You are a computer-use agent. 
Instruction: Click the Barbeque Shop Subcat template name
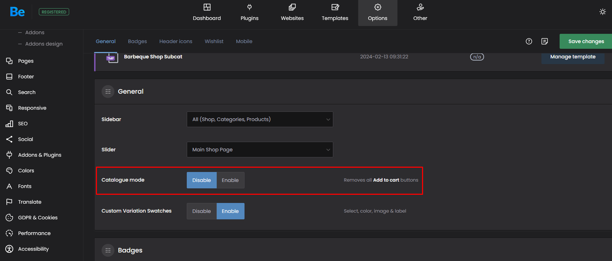tap(153, 57)
